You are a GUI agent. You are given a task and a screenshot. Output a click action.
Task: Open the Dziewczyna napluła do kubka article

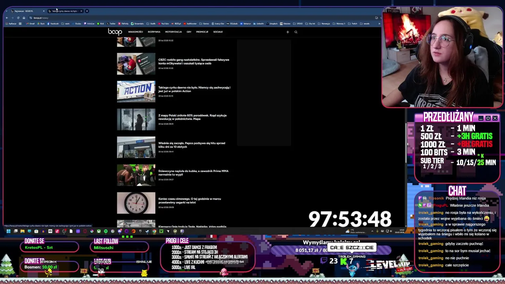(x=193, y=173)
